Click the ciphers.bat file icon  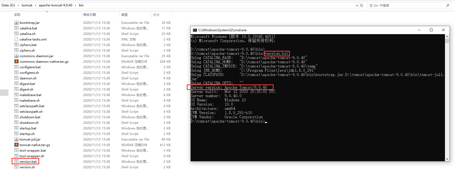click(16, 45)
